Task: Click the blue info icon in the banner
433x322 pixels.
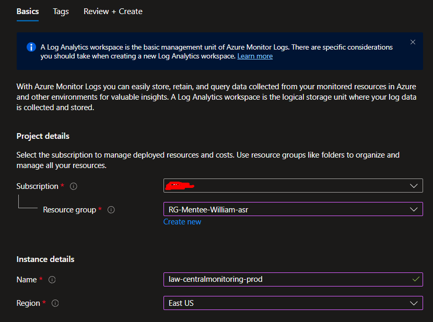Action: point(31,47)
